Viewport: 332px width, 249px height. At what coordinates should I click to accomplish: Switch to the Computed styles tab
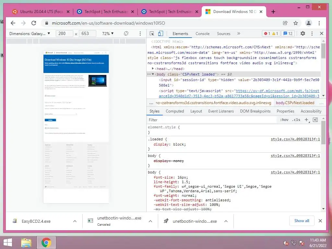pyautogui.click(x=175, y=111)
